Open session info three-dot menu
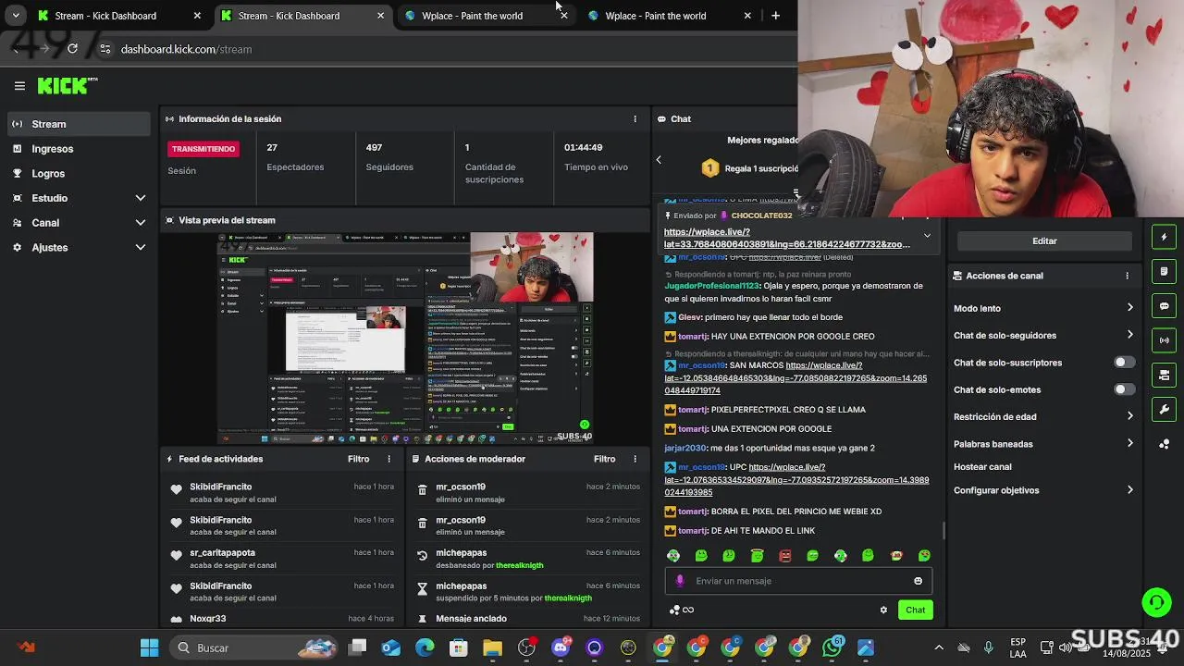Screen dimensions: 1184x666 pos(635,119)
